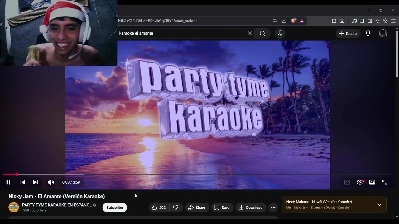
Task: Open the tab search icon
Action: tap(342, 21)
